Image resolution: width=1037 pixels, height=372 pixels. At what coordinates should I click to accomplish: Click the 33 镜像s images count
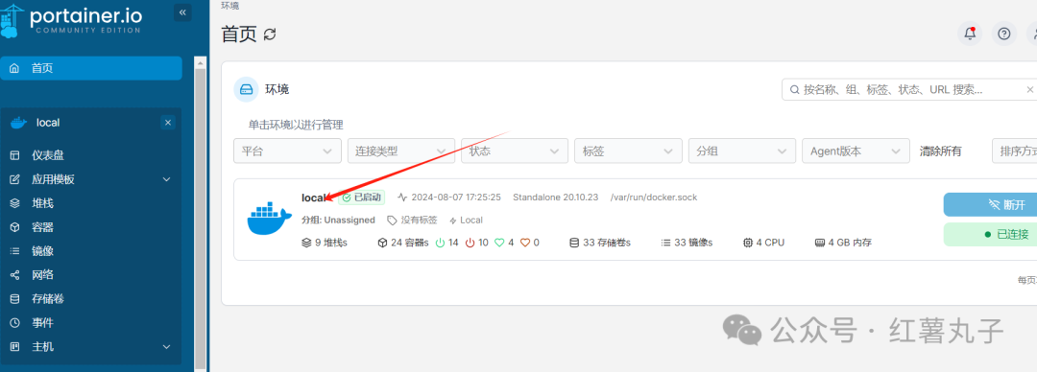pyautogui.click(x=687, y=243)
